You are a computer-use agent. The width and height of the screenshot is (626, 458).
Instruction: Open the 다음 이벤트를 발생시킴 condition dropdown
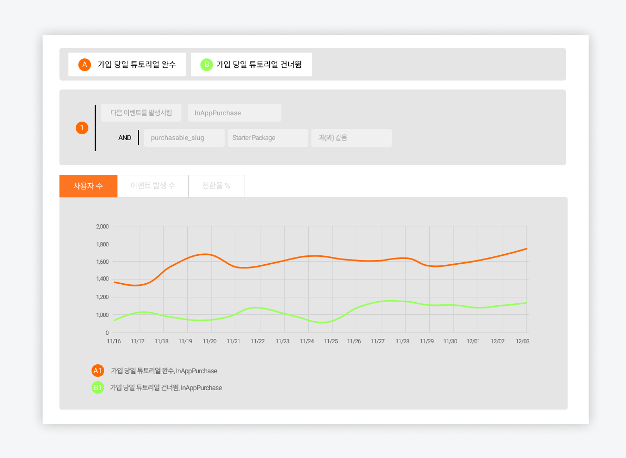142,113
